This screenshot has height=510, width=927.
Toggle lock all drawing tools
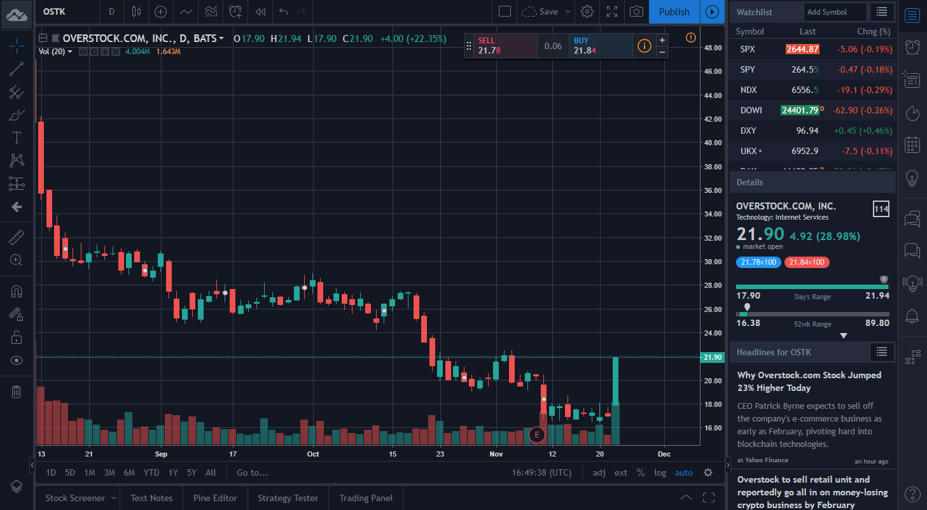coord(17,337)
